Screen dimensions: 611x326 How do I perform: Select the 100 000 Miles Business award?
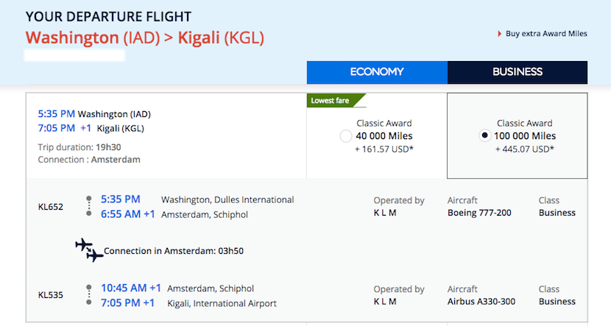(x=484, y=135)
